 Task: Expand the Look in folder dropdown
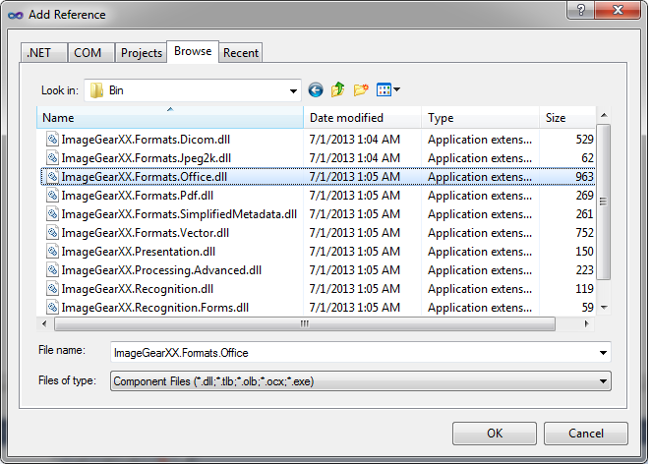point(293,90)
